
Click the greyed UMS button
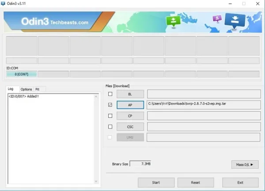[130, 138]
